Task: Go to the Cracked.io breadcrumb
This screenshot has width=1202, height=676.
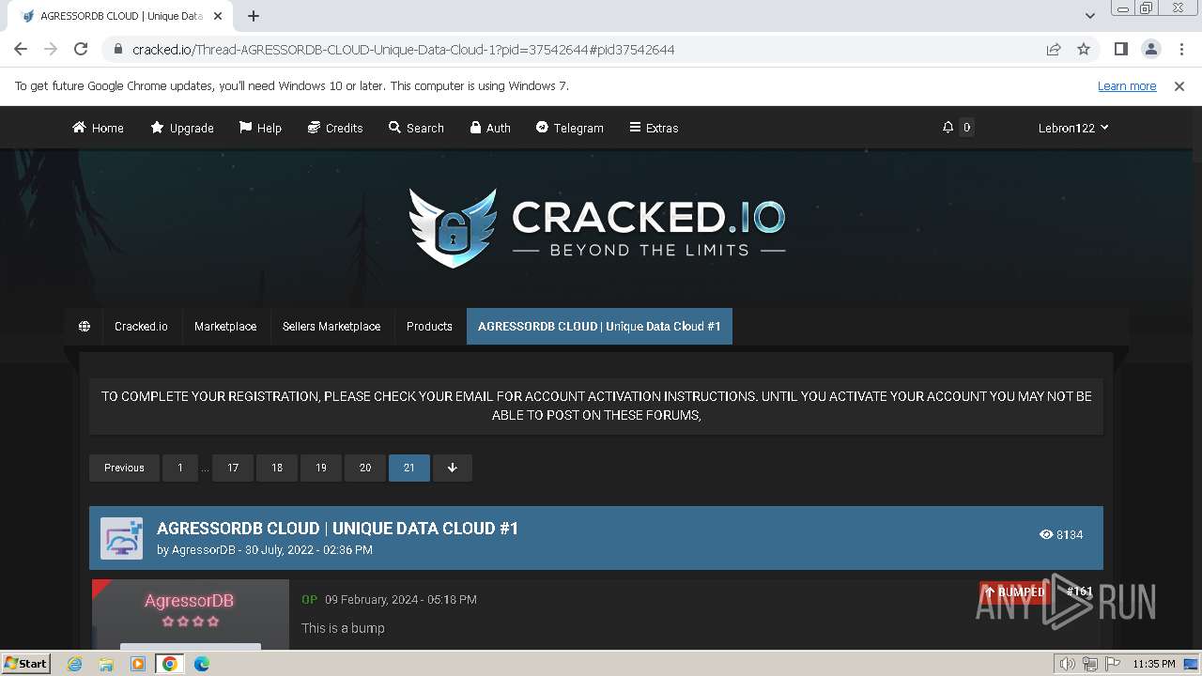Action: (x=141, y=326)
